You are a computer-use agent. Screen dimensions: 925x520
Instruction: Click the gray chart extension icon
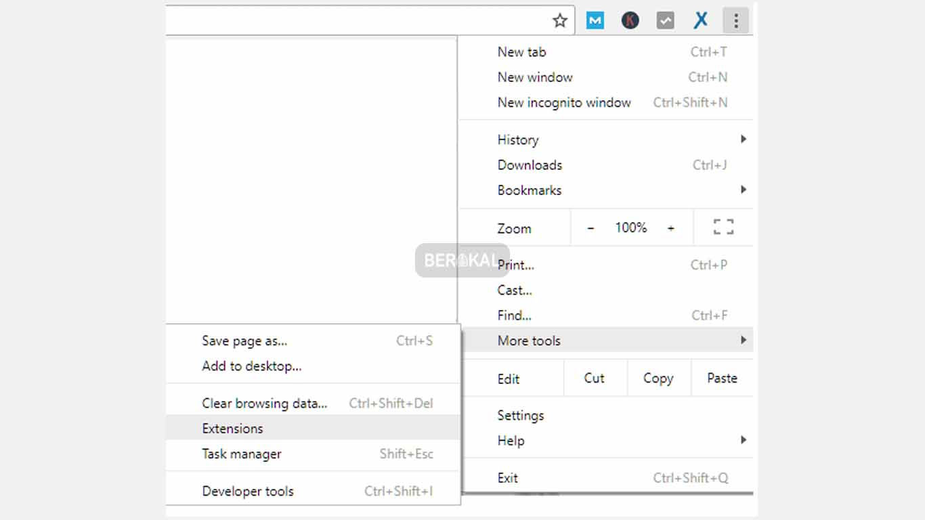click(666, 21)
